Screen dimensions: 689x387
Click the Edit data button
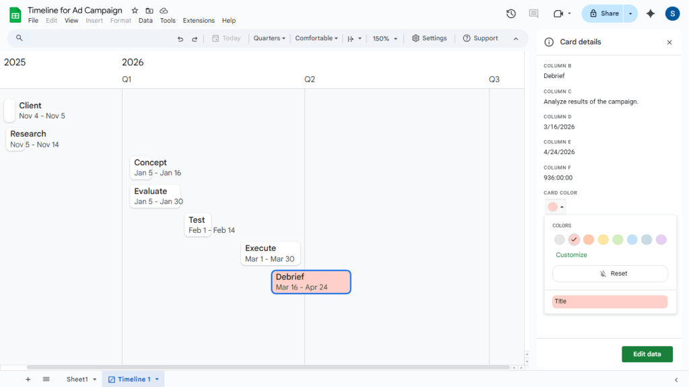[x=647, y=354]
